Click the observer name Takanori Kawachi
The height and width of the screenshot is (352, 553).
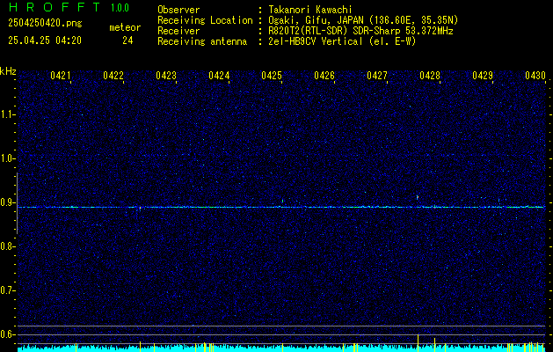312,10
